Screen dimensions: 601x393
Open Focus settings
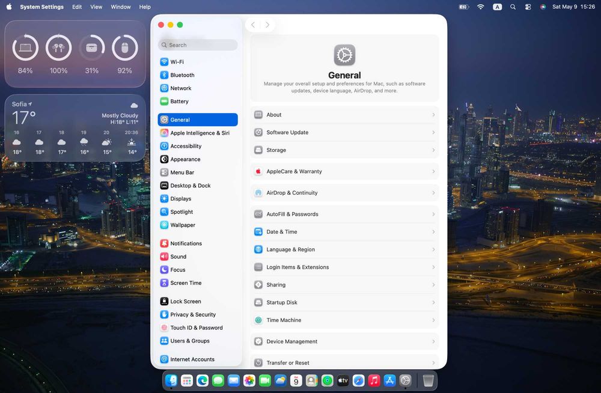(x=197, y=270)
